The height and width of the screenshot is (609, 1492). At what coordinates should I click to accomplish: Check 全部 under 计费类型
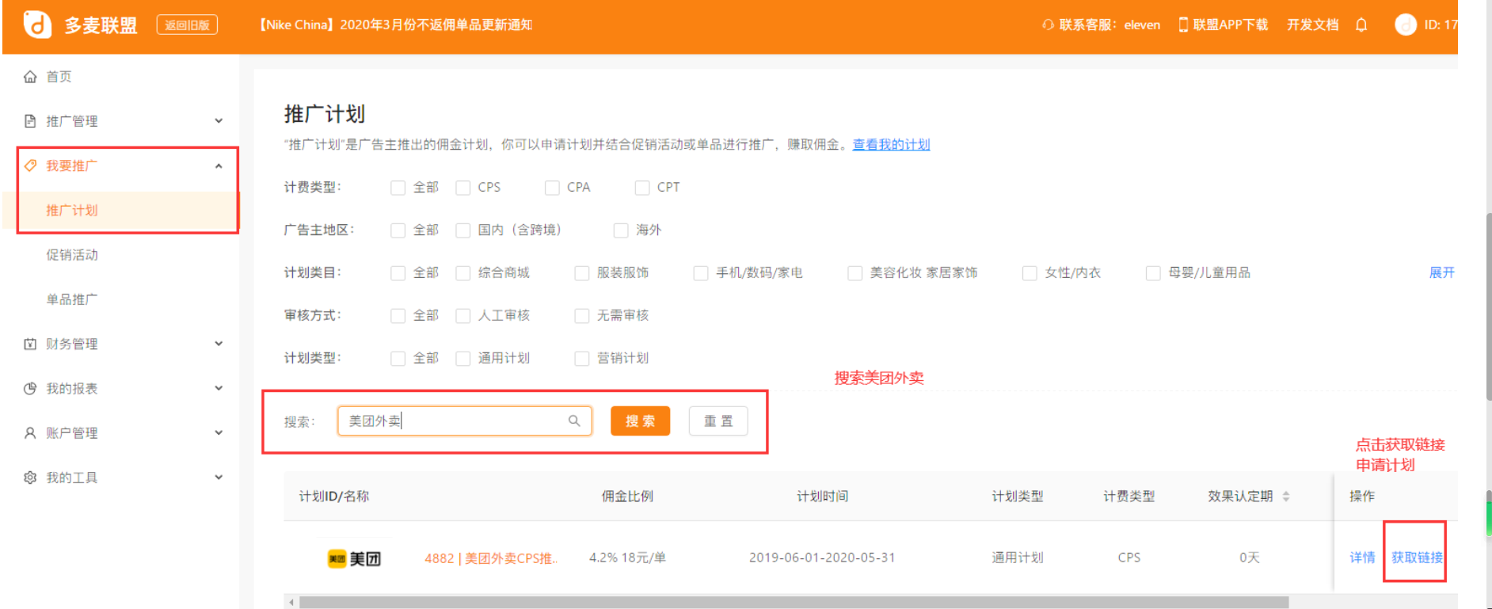click(x=398, y=188)
